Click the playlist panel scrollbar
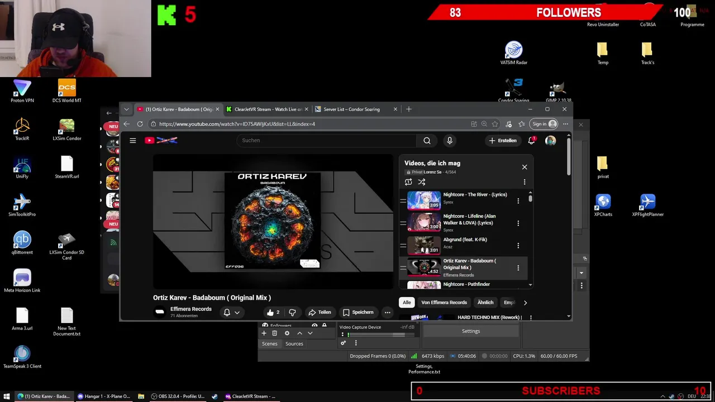Viewport: 715px width, 402px height. (530, 198)
